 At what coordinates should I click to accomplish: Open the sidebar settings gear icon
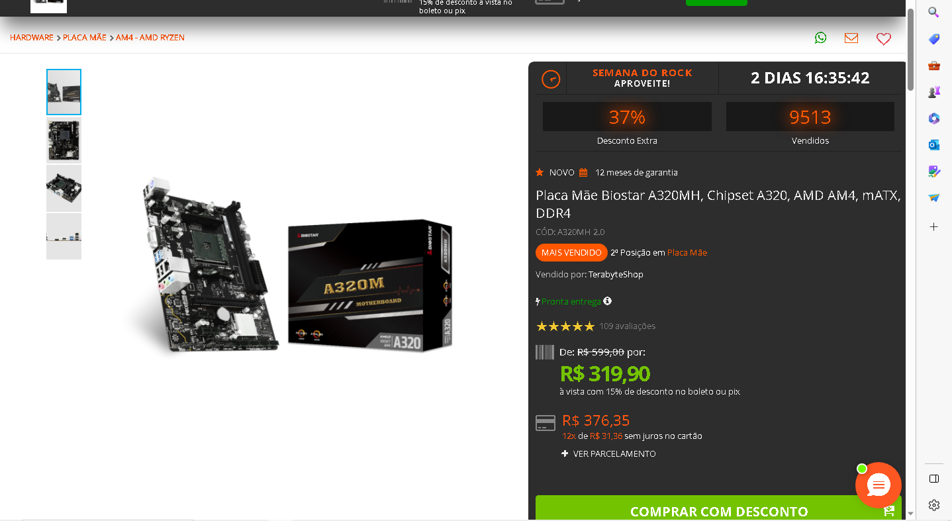[x=933, y=505]
